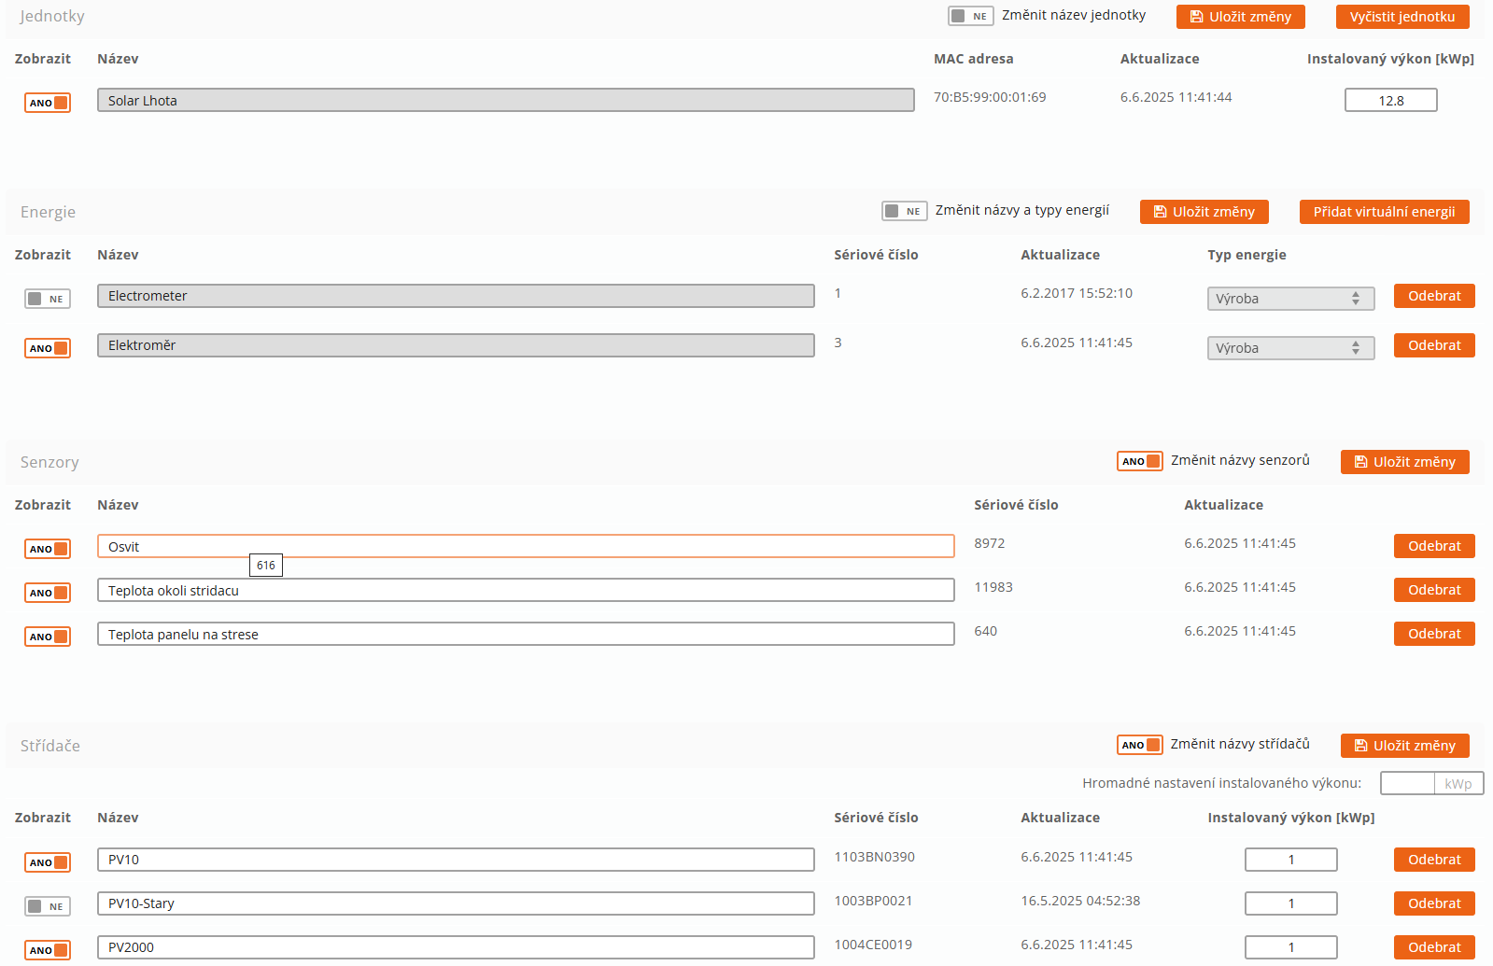Toggle the 'Změnit název jednotky' switch
The image size is (1493, 966).
970,16
